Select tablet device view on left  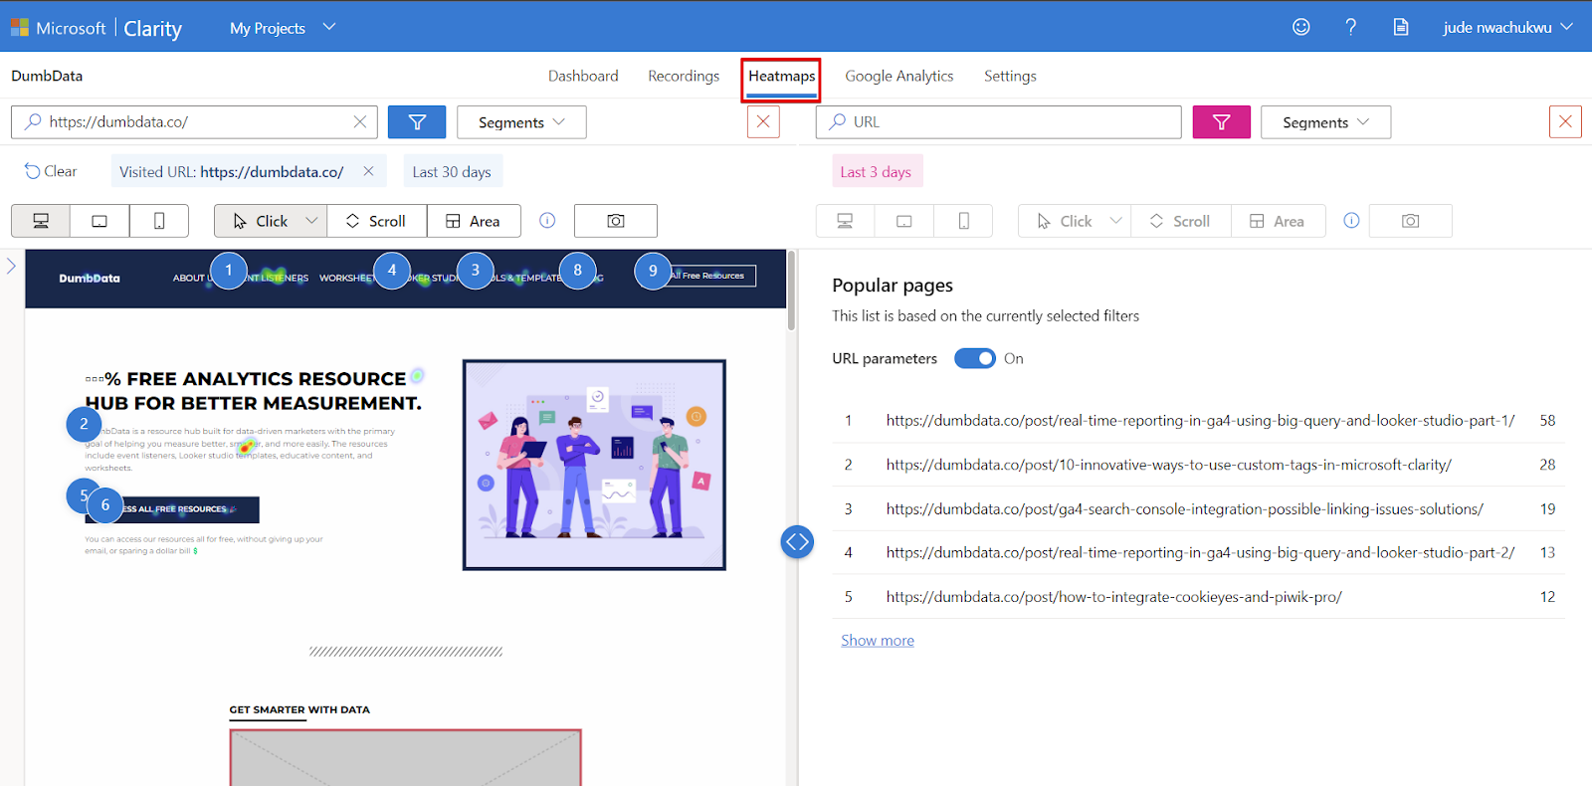(99, 221)
